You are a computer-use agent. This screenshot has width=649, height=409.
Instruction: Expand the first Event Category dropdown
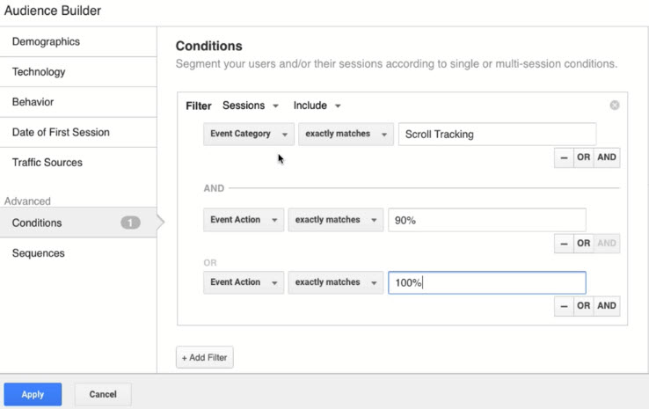click(248, 135)
